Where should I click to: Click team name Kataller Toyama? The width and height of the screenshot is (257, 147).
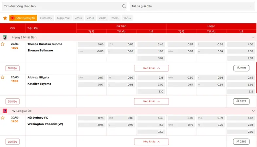coord(39,84)
